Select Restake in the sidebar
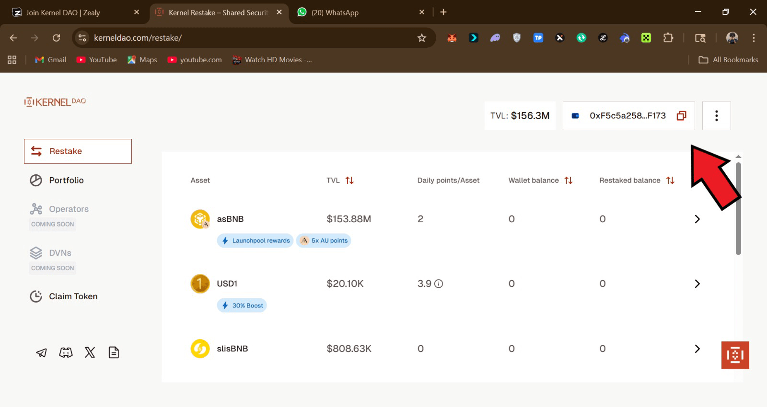 [x=78, y=151]
